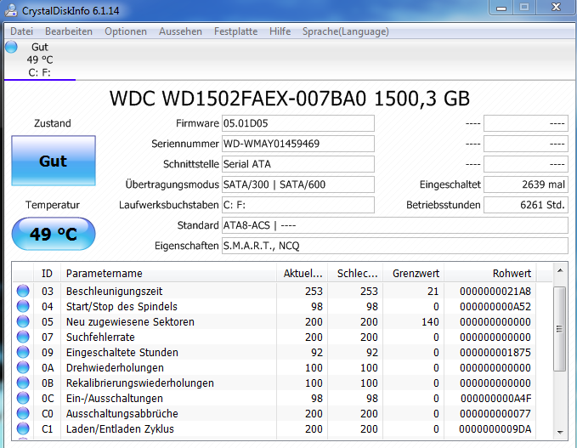This screenshot has height=448, width=577.
Task: Click status orb for Rekalibrierungswiederholungen
Action: (23, 383)
